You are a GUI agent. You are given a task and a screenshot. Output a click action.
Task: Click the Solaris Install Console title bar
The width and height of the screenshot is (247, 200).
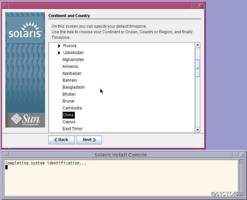[x=121, y=155]
